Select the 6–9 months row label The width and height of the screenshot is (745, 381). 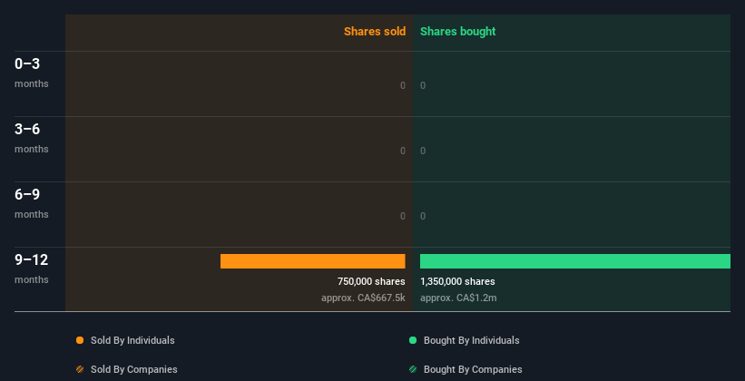(32, 203)
